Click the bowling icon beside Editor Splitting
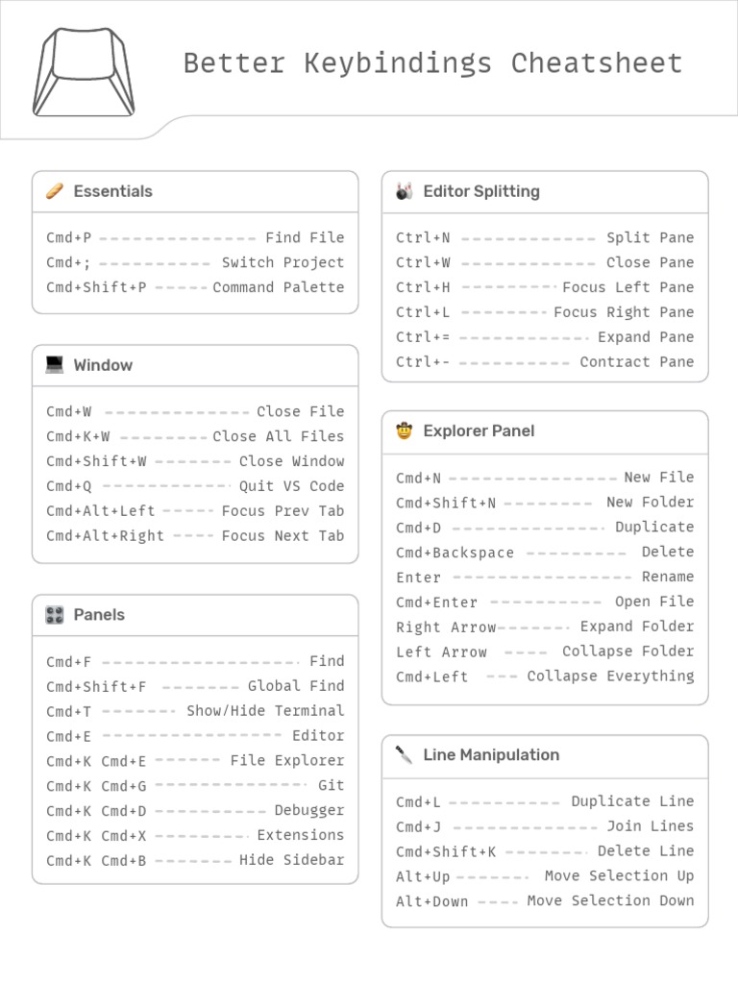Viewport: 738px width, 984px height. pyautogui.click(x=405, y=191)
